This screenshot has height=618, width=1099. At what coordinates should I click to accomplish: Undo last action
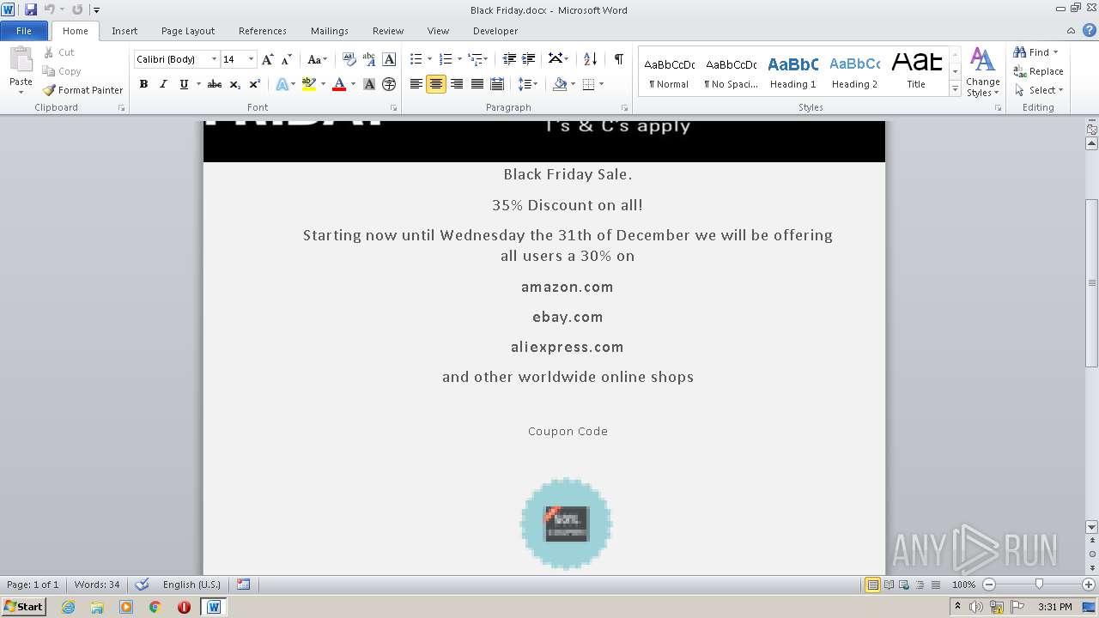tap(49, 9)
